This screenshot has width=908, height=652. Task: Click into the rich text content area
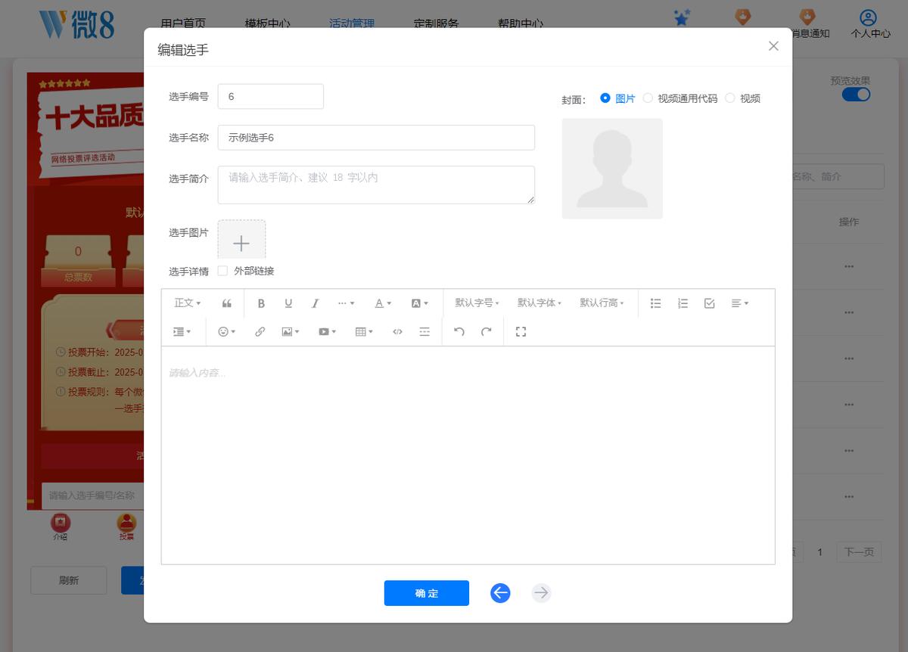pos(468,455)
